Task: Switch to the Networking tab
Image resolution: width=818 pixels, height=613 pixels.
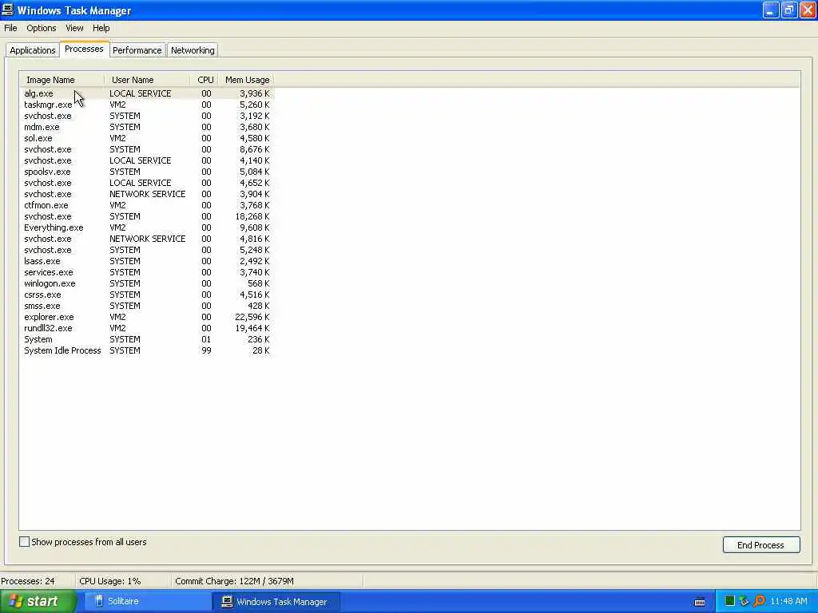Action: point(193,50)
